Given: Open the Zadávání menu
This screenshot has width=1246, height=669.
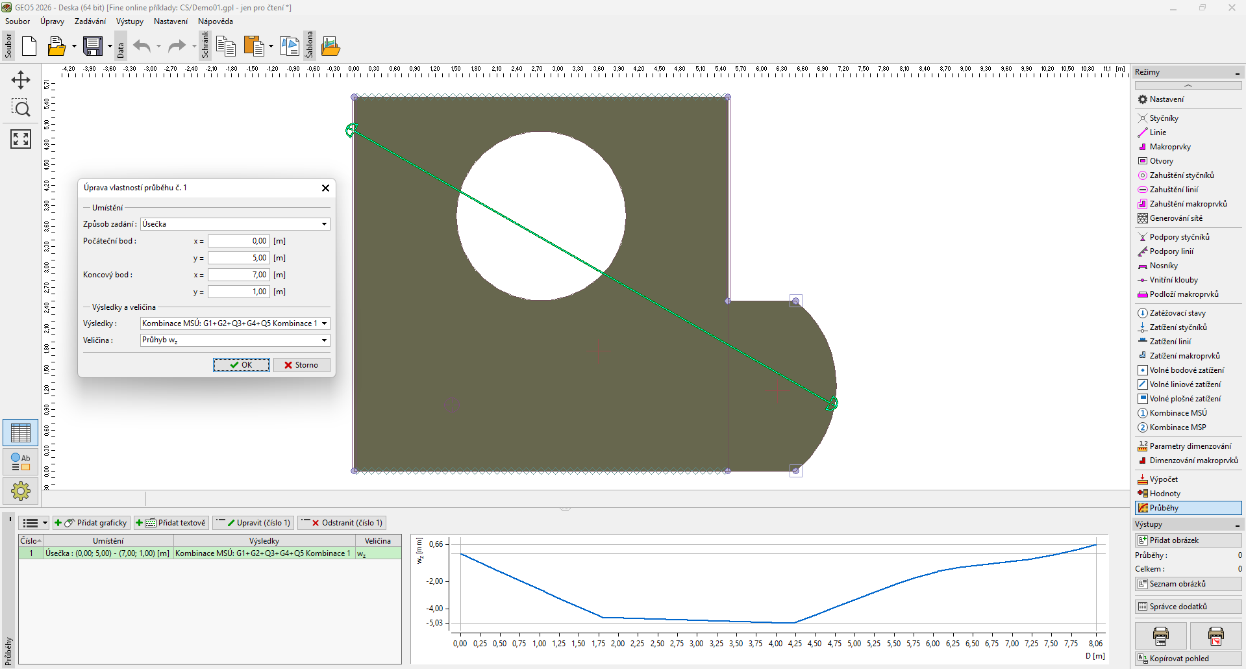Looking at the screenshot, I should (90, 21).
